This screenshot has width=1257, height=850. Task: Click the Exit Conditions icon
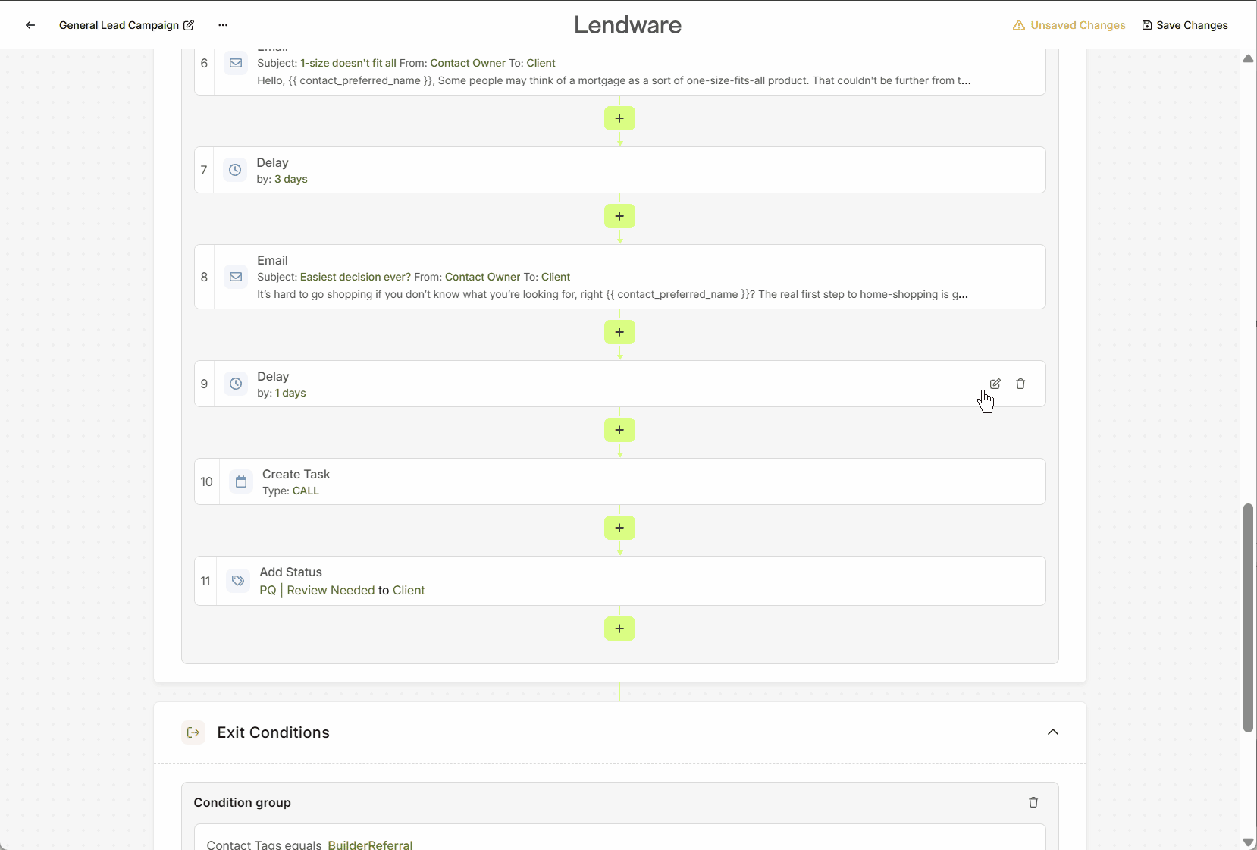193,732
